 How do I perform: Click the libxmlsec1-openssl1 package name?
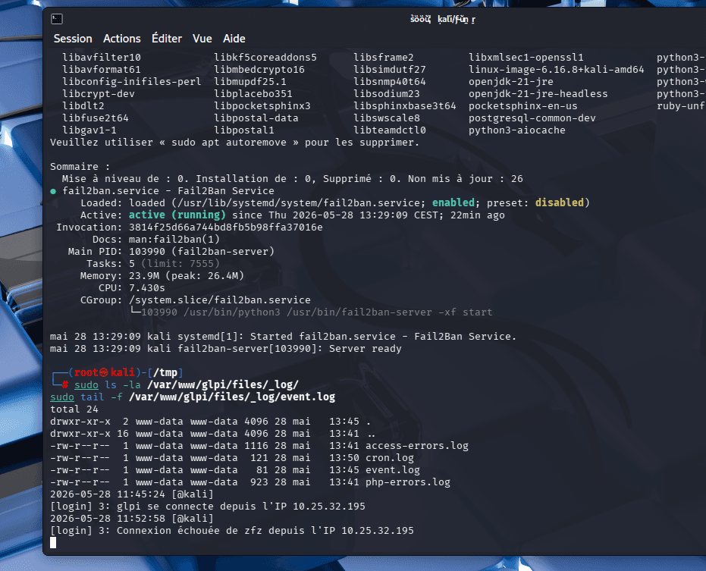[x=526, y=57]
